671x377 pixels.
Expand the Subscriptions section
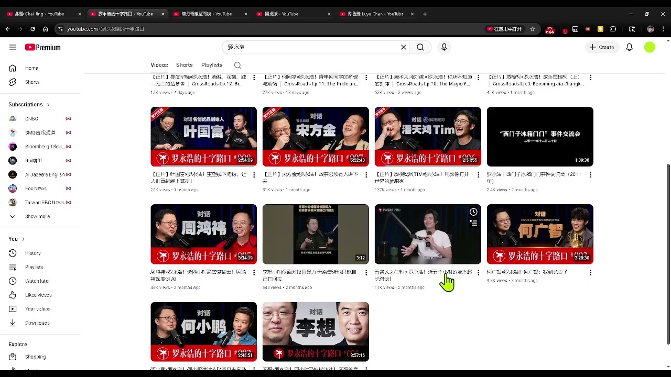(x=29, y=105)
